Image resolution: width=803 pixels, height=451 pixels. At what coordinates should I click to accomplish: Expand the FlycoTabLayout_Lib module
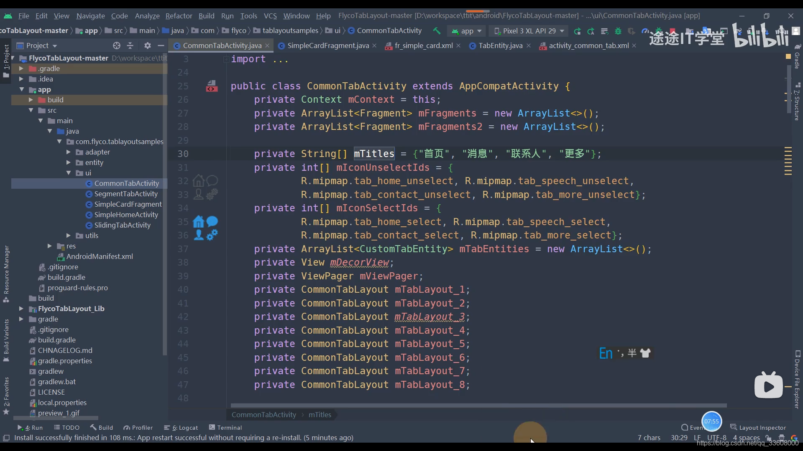[x=21, y=309]
